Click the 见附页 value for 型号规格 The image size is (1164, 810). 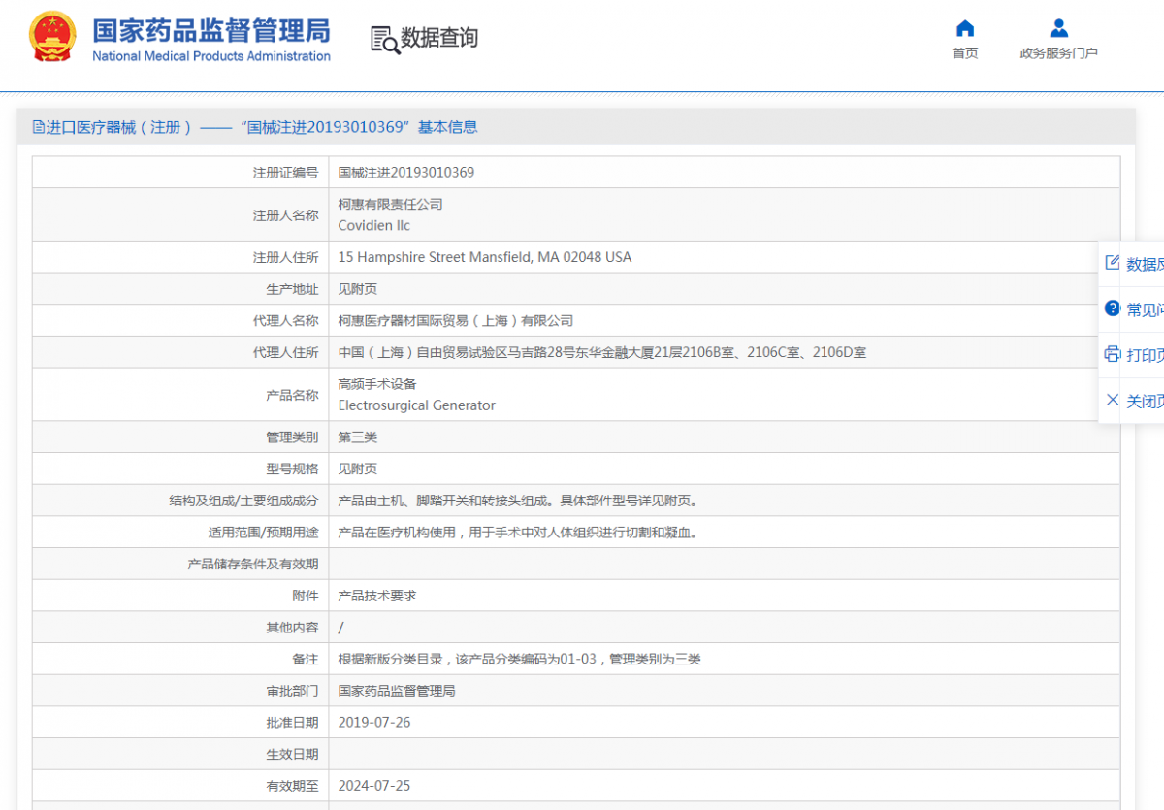[358, 469]
